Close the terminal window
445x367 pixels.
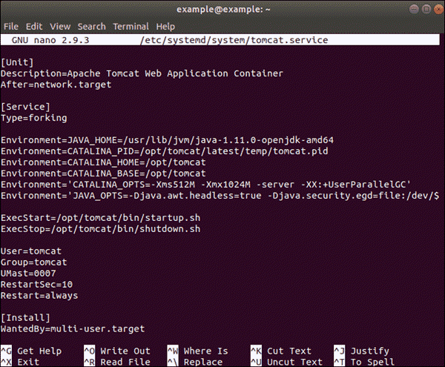[x=438, y=10]
